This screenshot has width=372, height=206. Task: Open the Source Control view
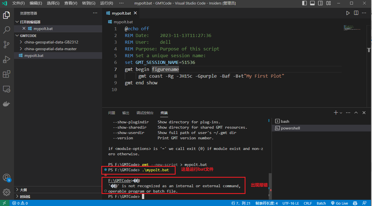point(6,45)
